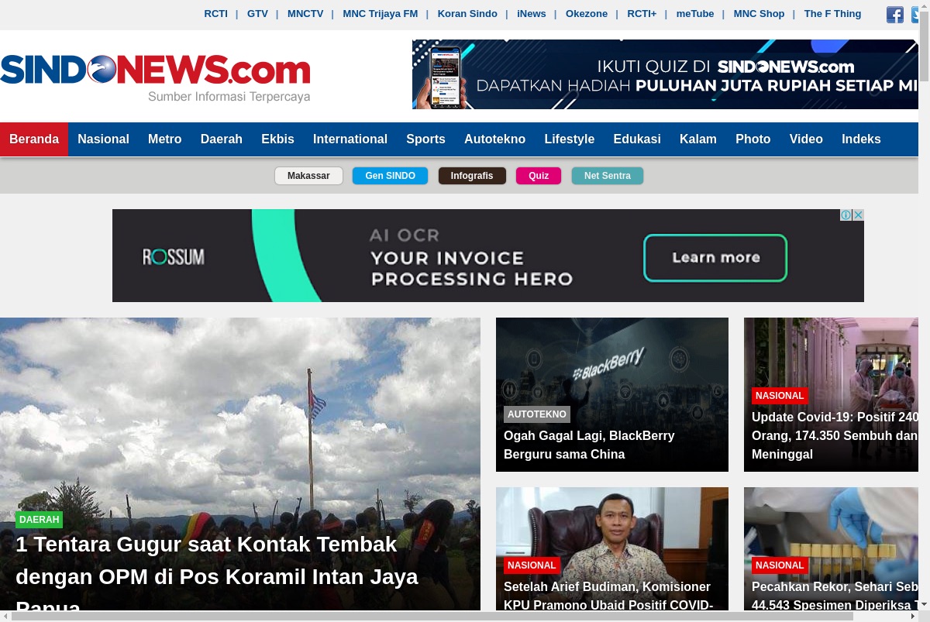
Task: Select the Lifestyle menu item
Action: [570, 139]
